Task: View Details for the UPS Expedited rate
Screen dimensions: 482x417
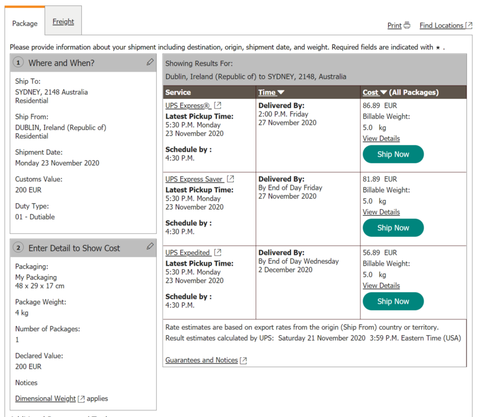Action: pos(381,286)
